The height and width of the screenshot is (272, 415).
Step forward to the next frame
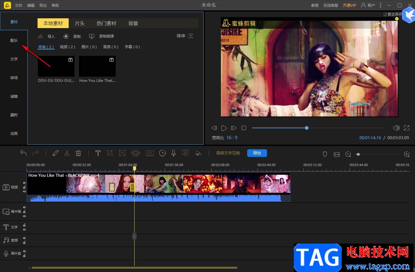point(234,128)
